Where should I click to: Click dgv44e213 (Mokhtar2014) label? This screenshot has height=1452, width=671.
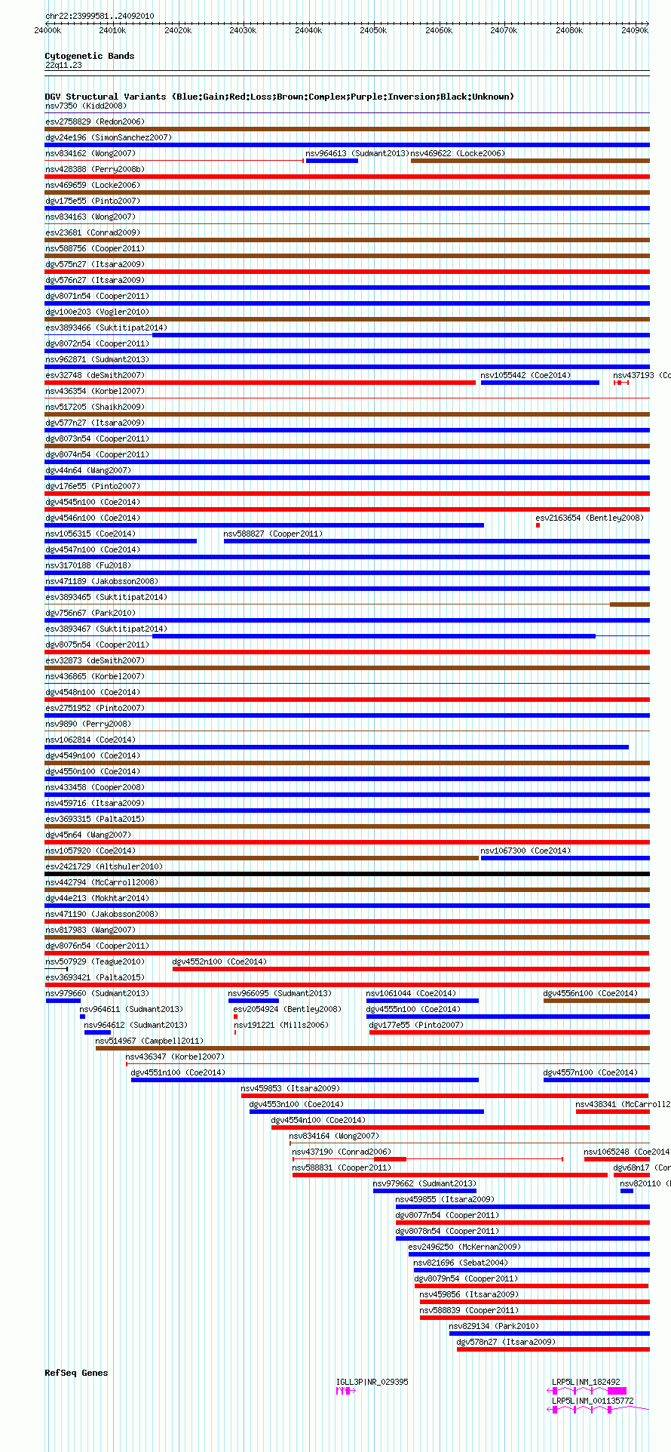pyautogui.click(x=97, y=898)
